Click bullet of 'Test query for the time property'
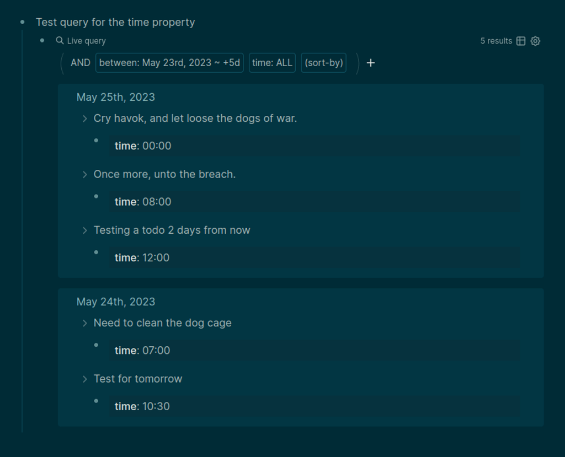This screenshot has height=457, width=565. [x=23, y=22]
